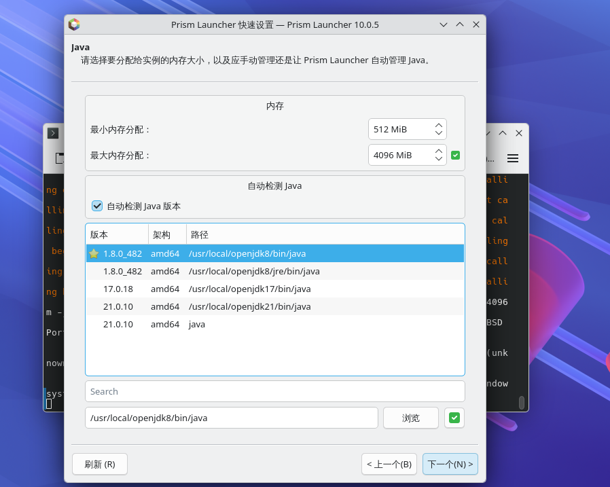Maximize the background terminal window
The image size is (610, 487).
503,133
